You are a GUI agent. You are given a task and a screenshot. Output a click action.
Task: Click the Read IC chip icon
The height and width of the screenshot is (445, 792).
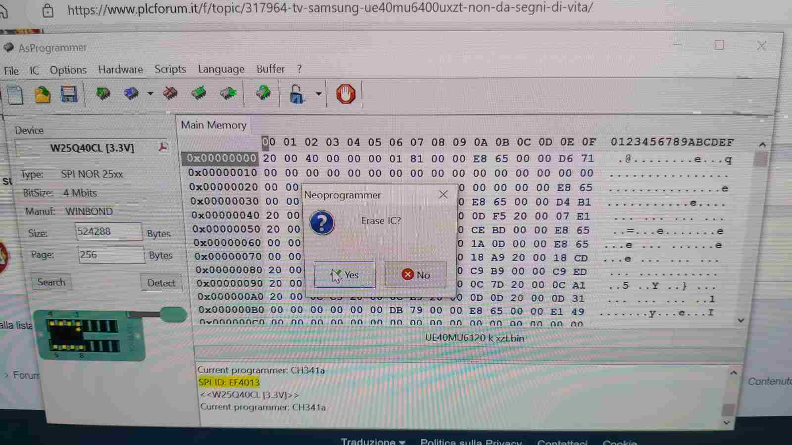click(103, 93)
